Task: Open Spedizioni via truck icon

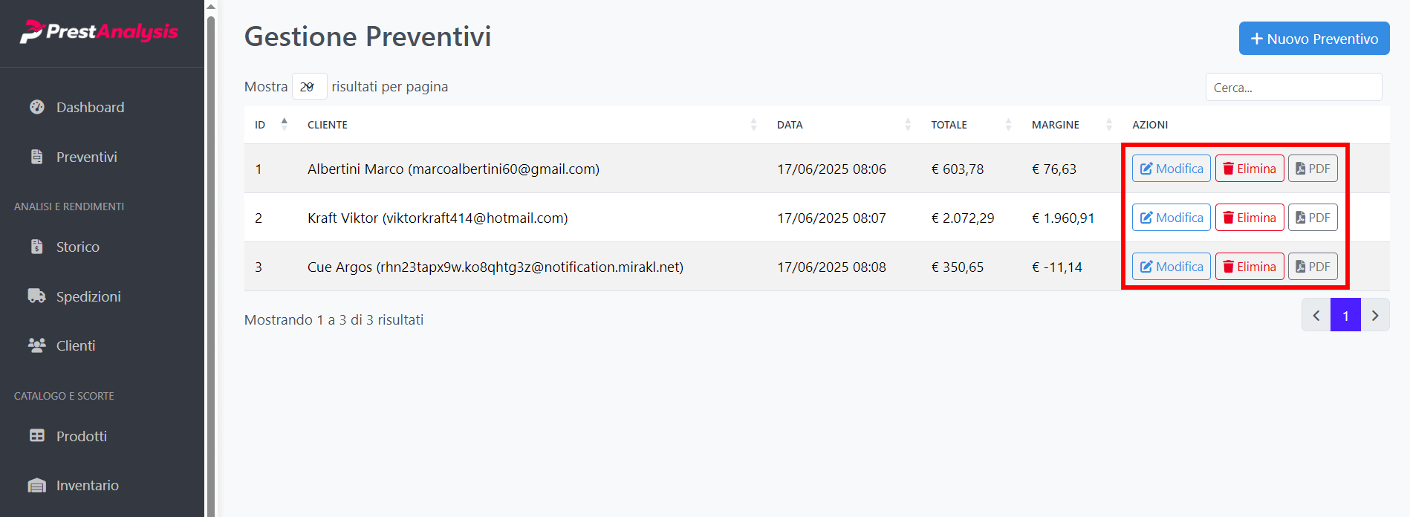Action: (x=37, y=296)
